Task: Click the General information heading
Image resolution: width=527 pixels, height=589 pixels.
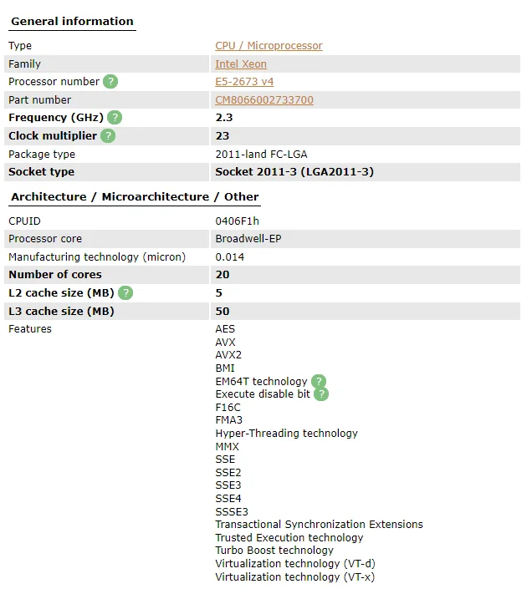Action: pyautogui.click(x=72, y=22)
